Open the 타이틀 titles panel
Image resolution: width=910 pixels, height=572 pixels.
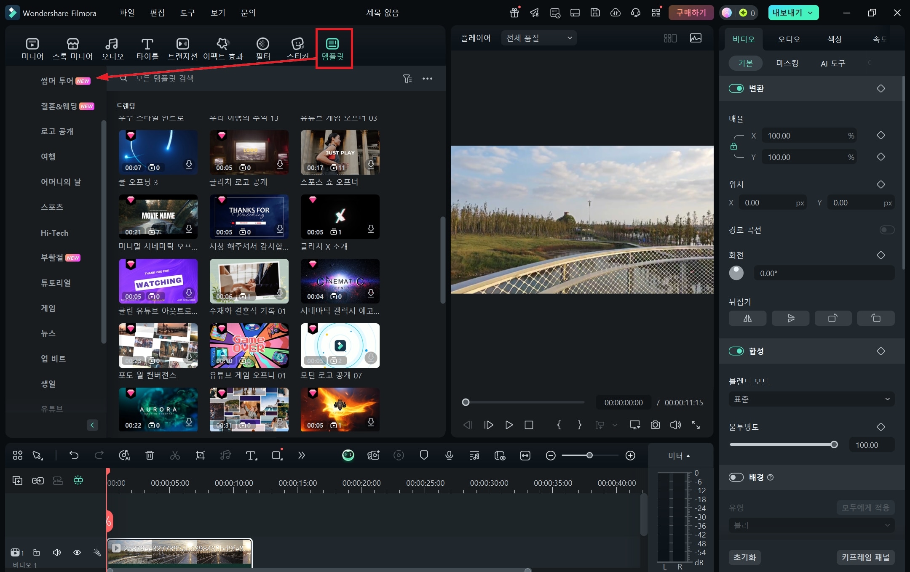pos(147,48)
